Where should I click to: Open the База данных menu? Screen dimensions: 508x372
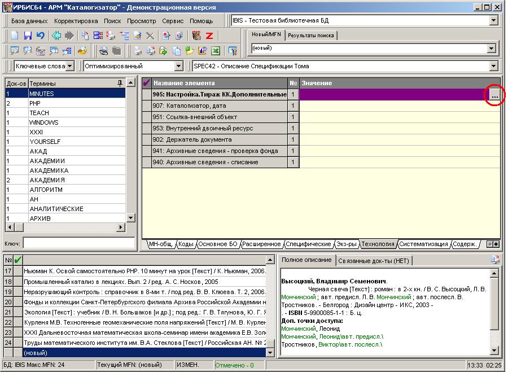click(x=29, y=21)
